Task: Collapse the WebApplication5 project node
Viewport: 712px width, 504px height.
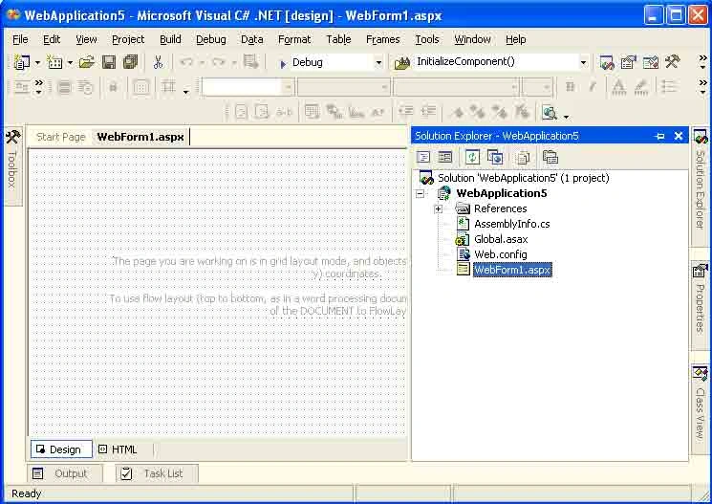Action: point(420,193)
